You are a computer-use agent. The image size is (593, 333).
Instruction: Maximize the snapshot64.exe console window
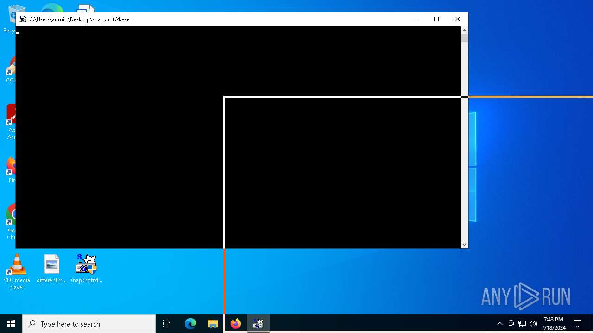point(436,19)
